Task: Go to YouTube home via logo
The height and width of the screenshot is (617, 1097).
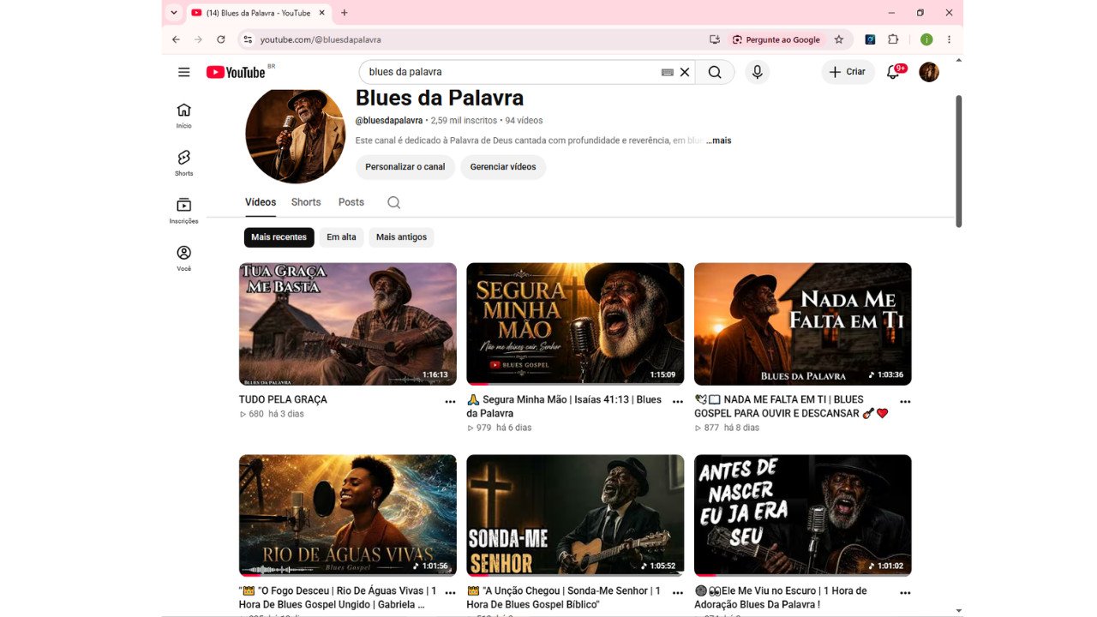Action: pyautogui.click(x=236, y=72)
